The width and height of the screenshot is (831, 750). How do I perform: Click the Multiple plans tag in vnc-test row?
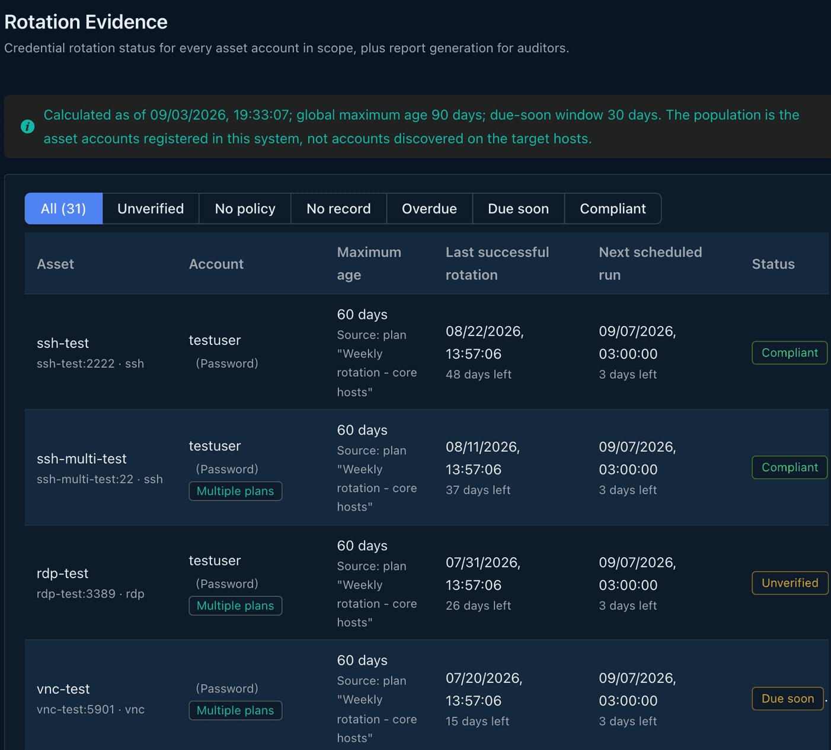pyautogui.click(x=235, y=710)
